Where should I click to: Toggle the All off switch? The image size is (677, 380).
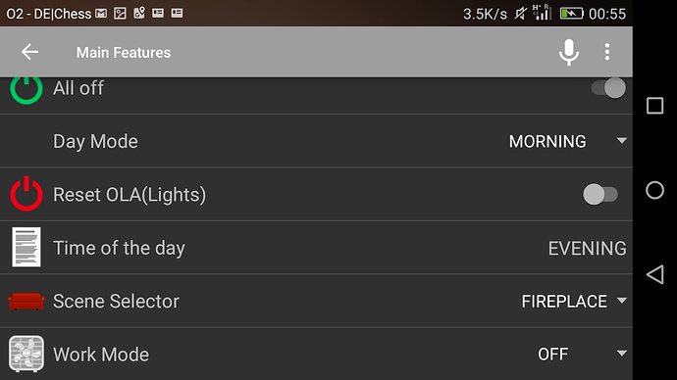pos(608,88)
